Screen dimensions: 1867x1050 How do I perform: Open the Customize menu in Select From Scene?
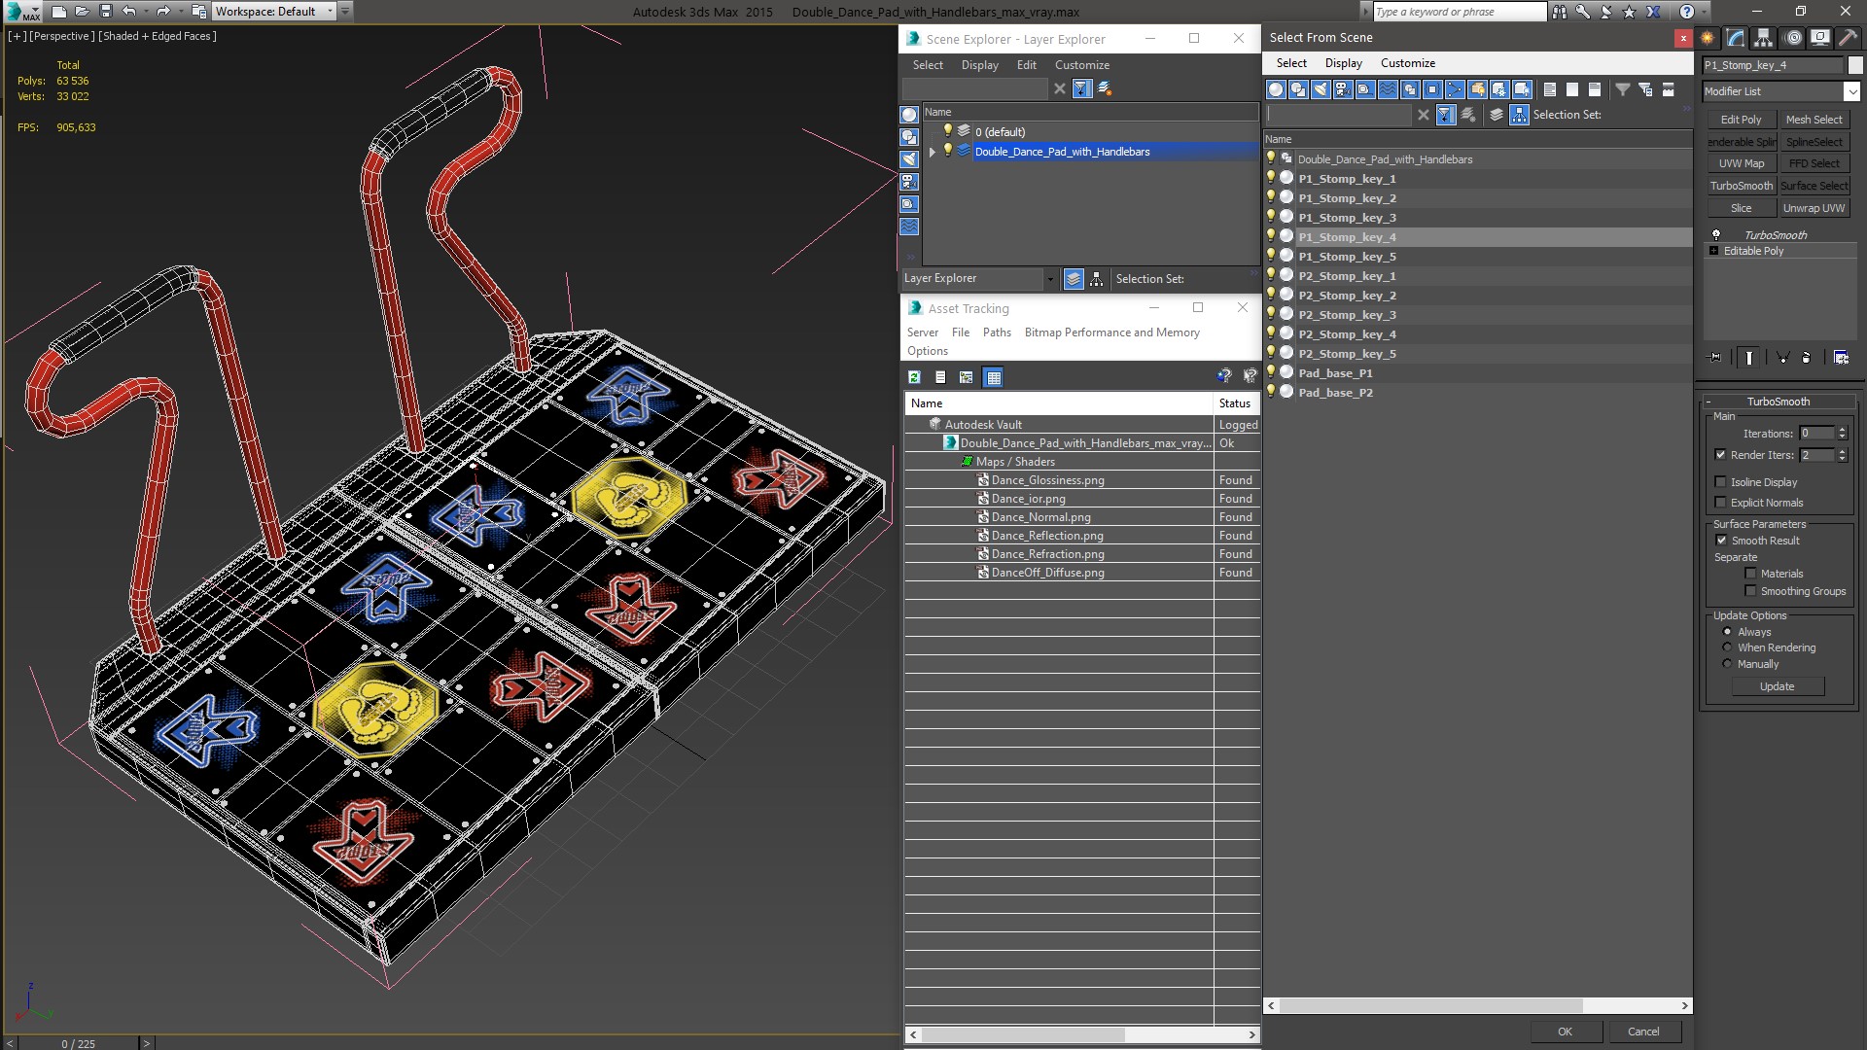click(1408, 63)
